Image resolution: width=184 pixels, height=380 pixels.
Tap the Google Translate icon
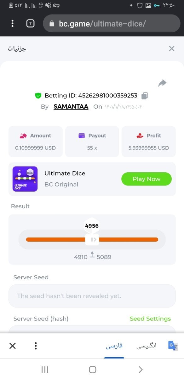[173, 346]
